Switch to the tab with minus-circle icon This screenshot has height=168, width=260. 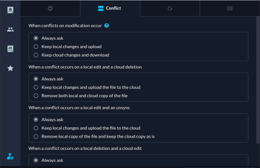click(x=50, y=8)
